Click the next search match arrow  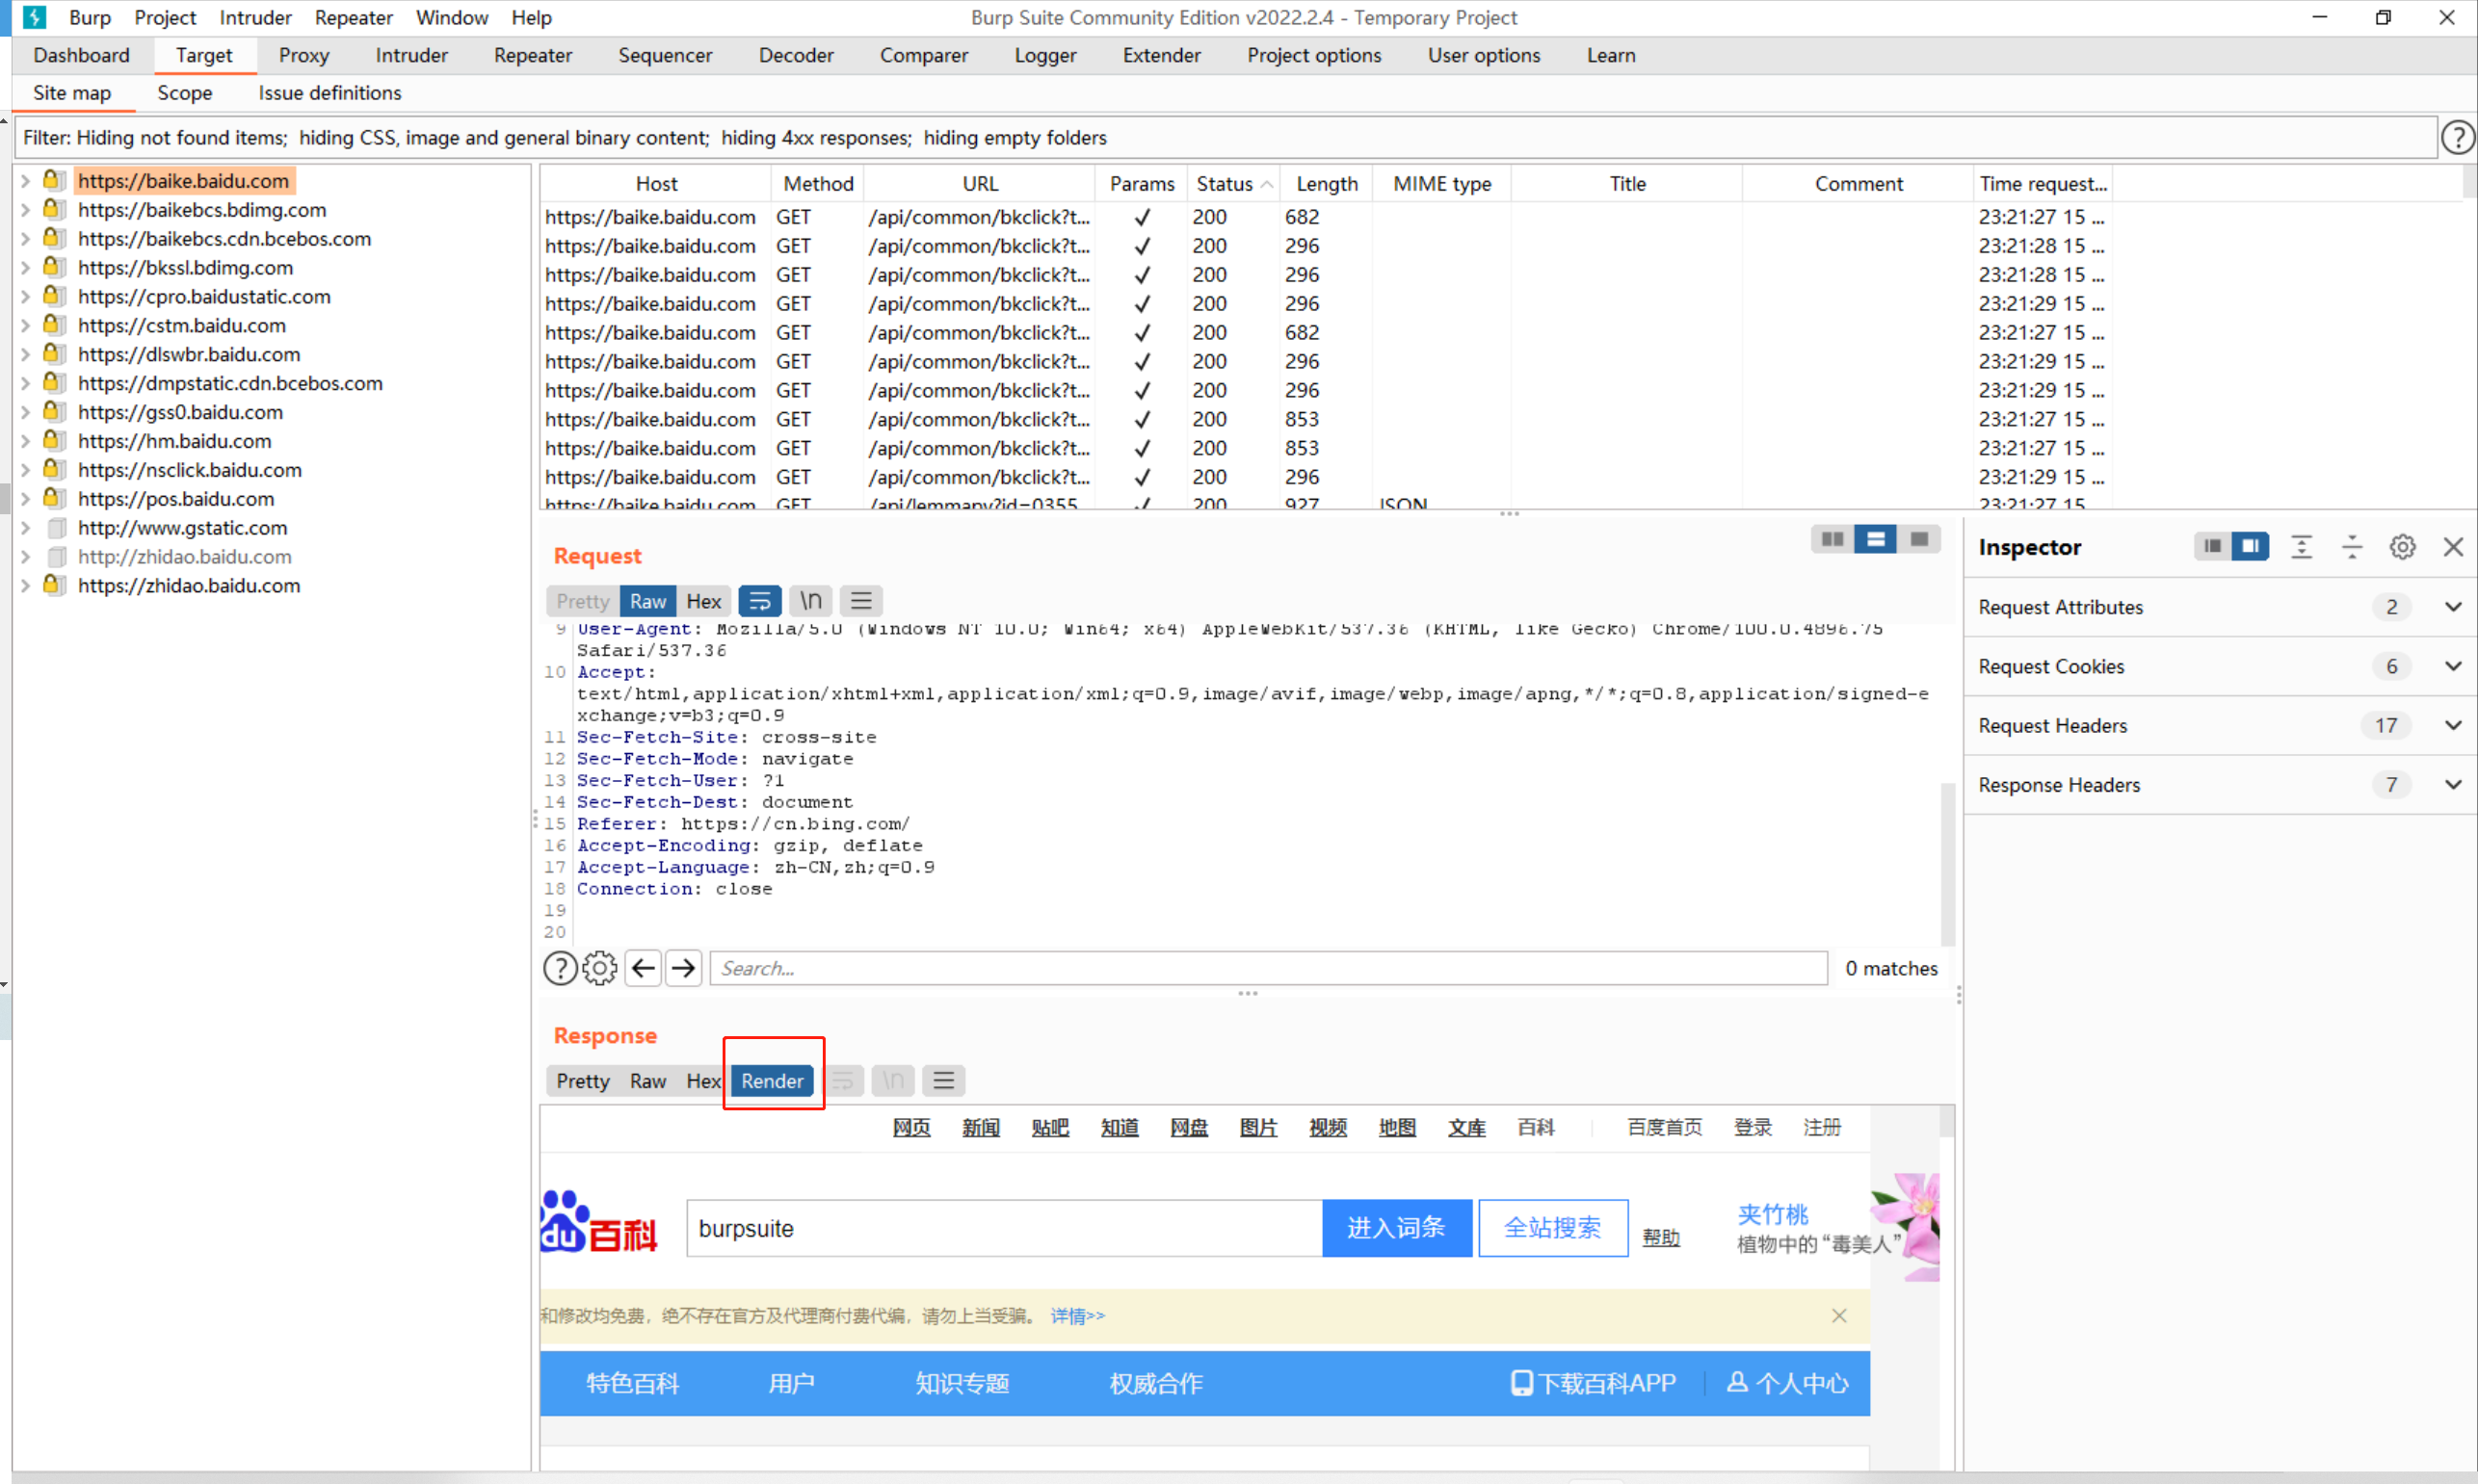[x=683, y=968]
